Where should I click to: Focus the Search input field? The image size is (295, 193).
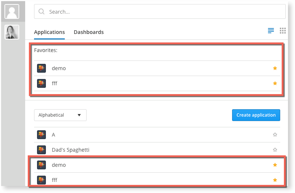(163, 12)
